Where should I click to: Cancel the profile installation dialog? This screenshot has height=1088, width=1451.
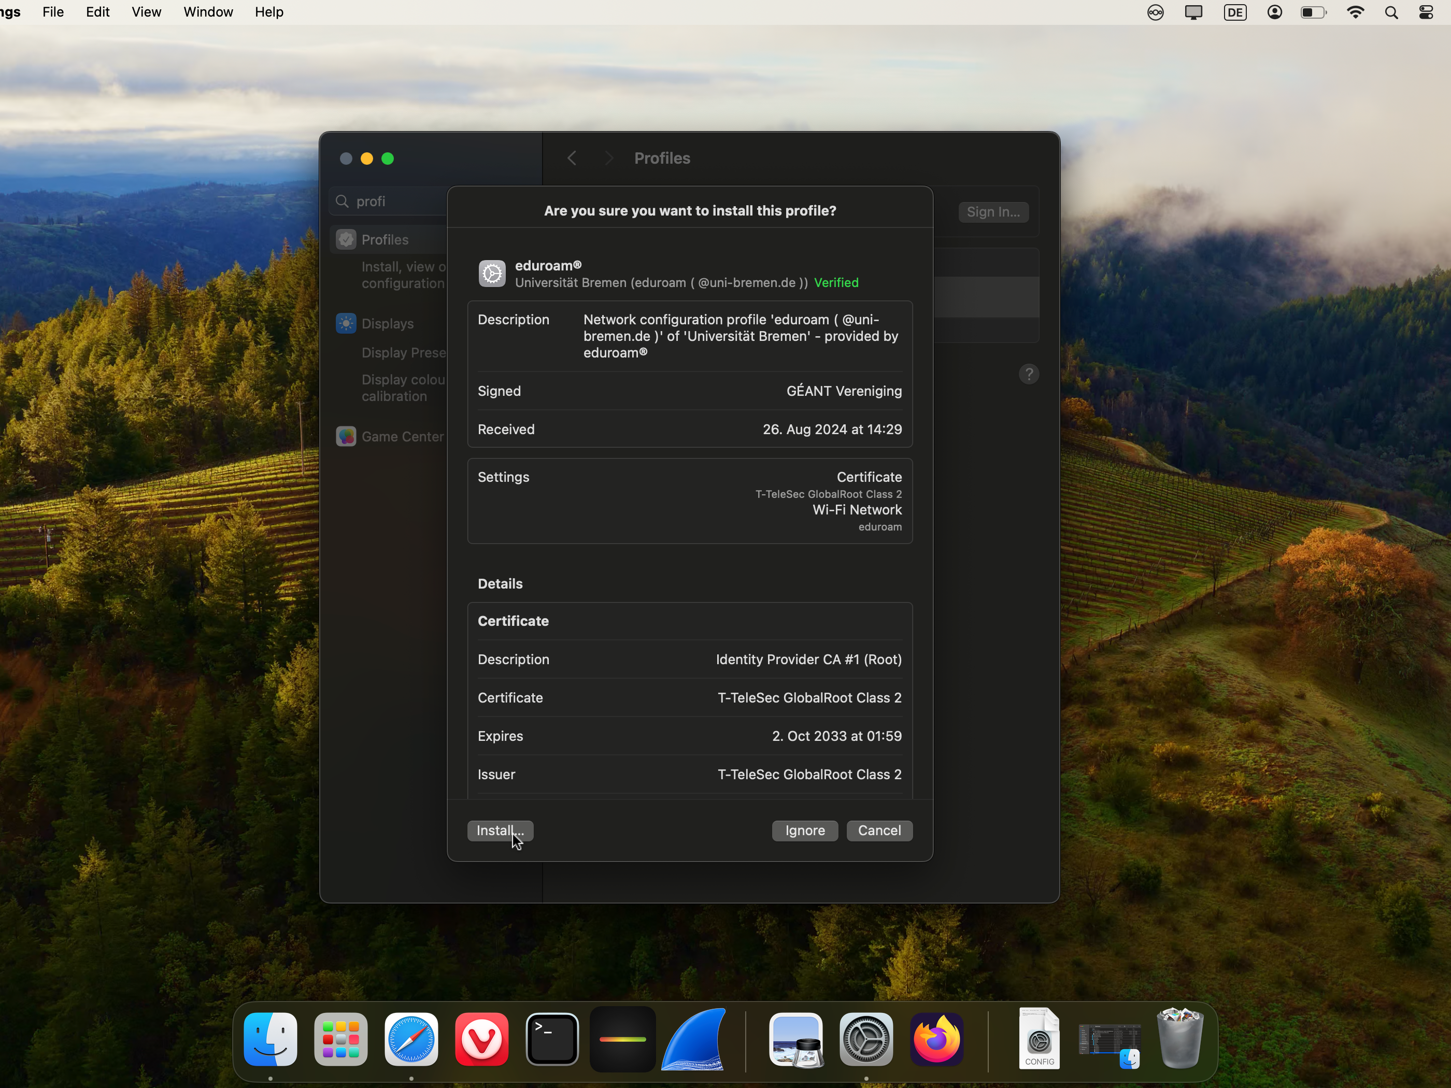pos(879,831)
